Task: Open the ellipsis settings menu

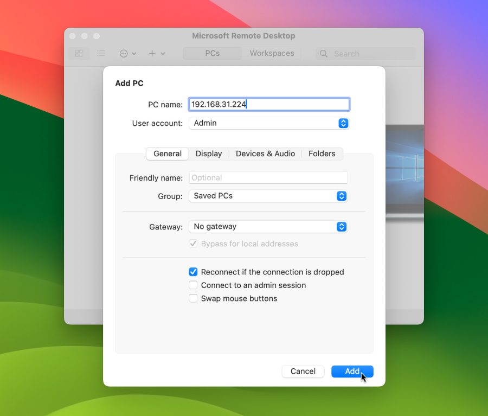Action: pyautogui.click(x=123, y=53)
